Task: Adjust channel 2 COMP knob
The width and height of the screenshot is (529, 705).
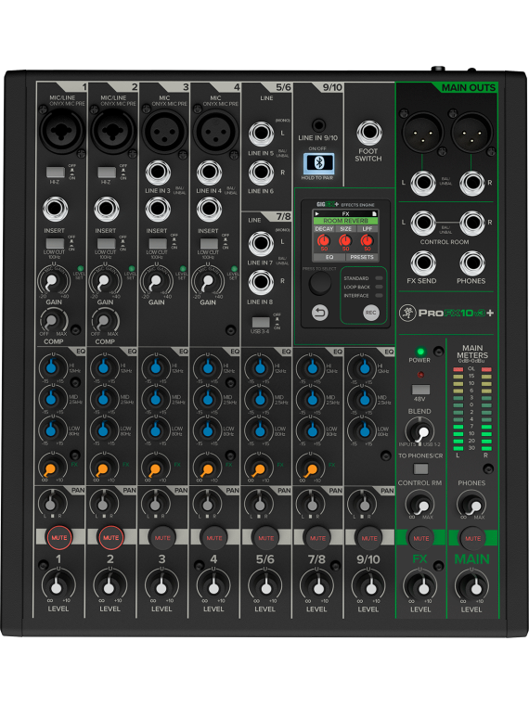Action: [105, 320]
